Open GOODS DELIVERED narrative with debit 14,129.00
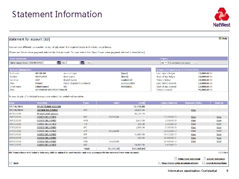This screenshot has width=239, height=179. [x=47, y=142]
